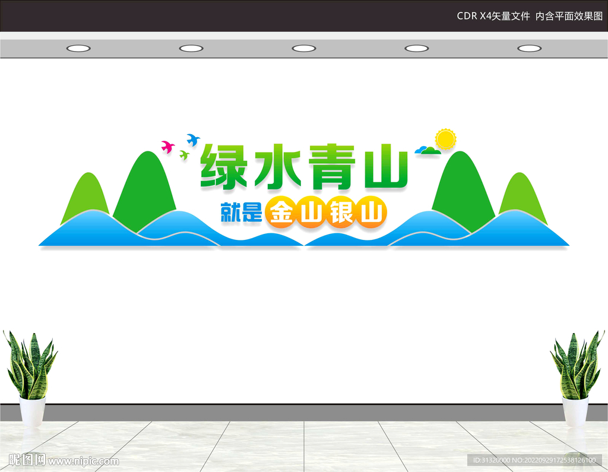608x472 pixels.
Task: Select the green "水" title character
Action: [278, 167]
